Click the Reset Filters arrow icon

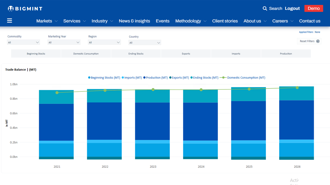click(x=318, y=41)
